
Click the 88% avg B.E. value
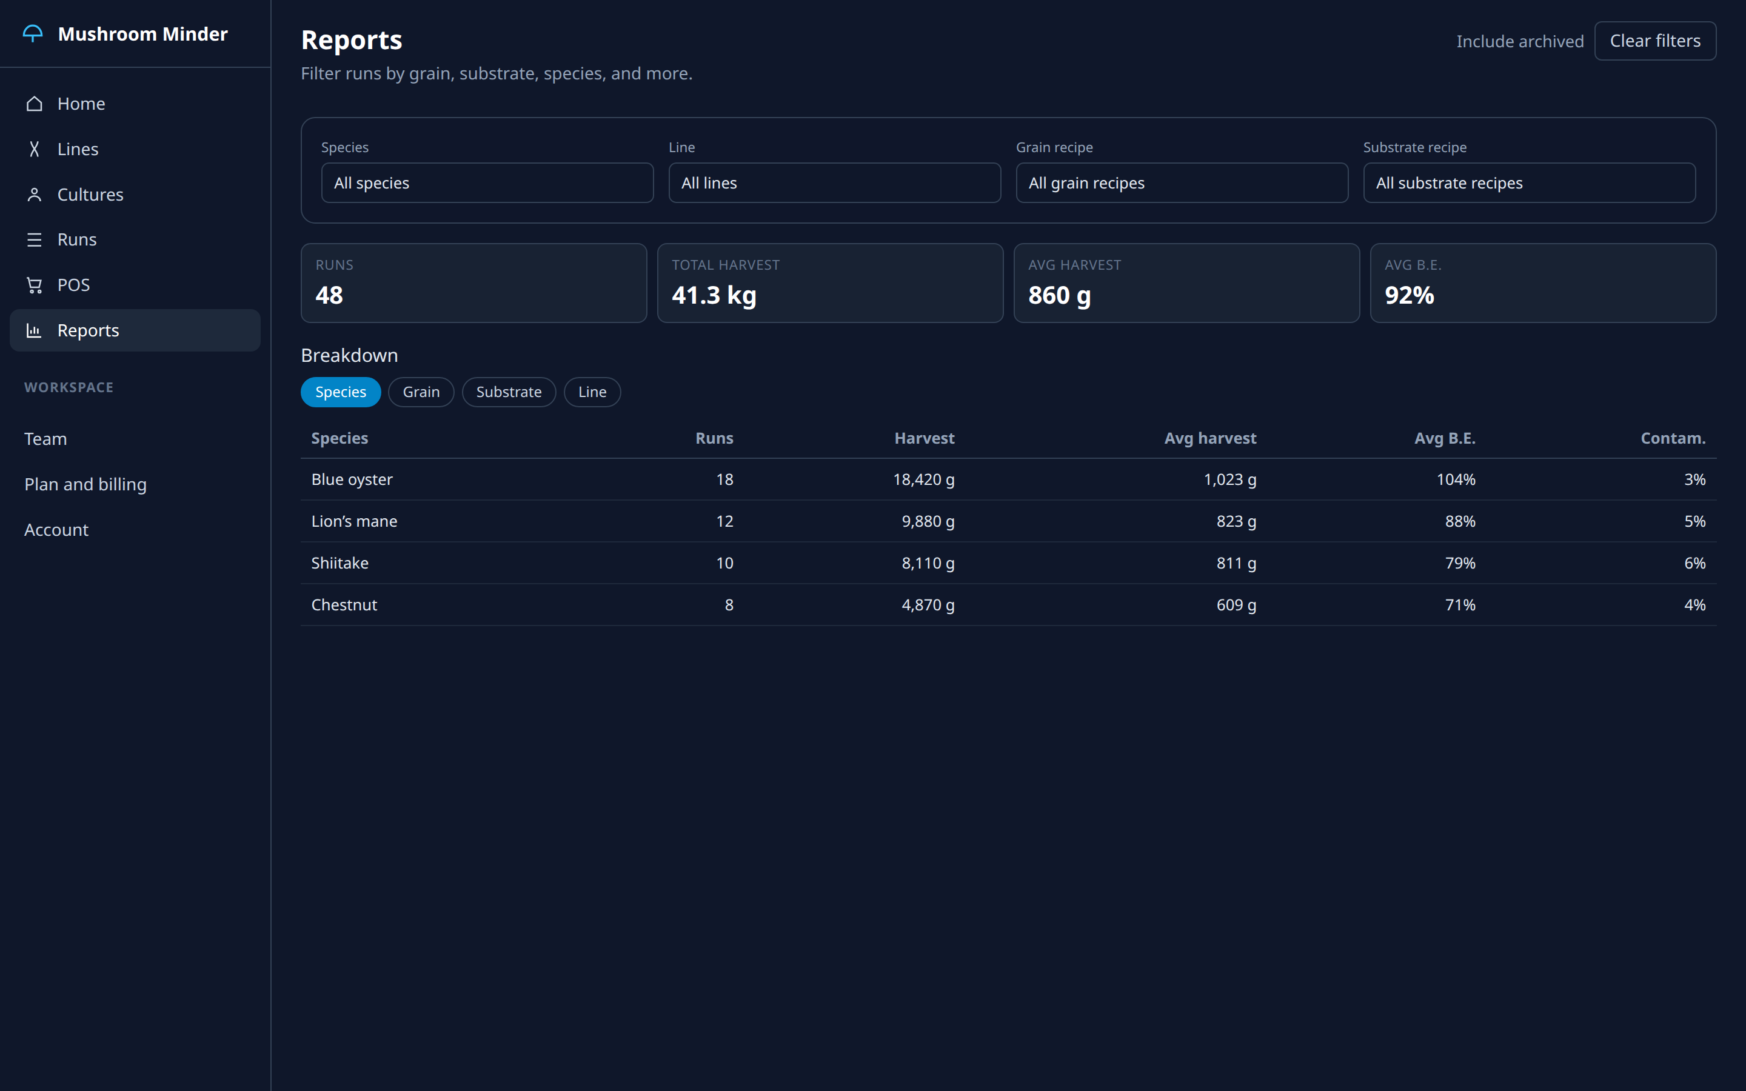pos(1460,521)
